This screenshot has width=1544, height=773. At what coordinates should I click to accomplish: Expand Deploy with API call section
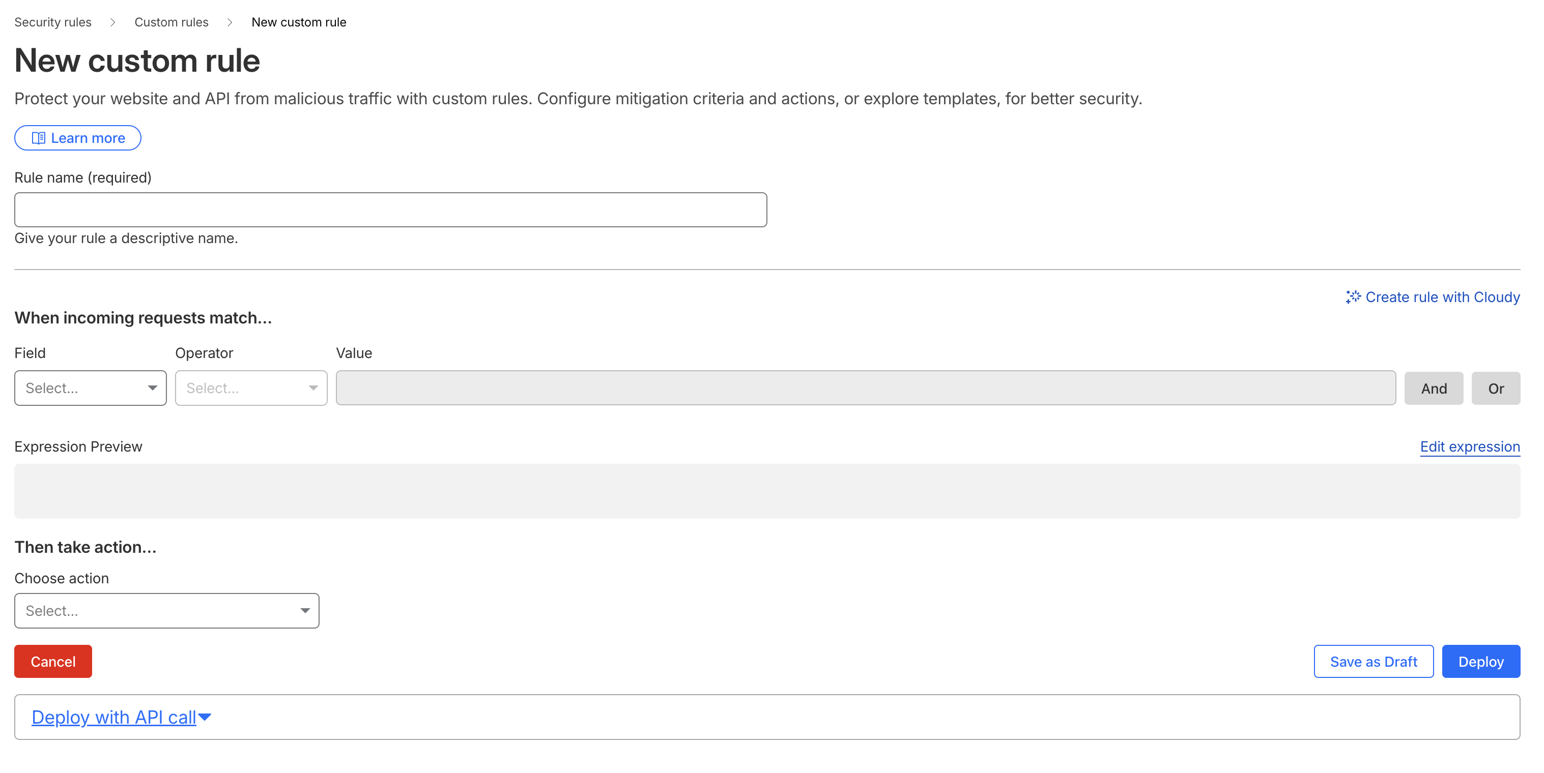click(x=114, y=717)
